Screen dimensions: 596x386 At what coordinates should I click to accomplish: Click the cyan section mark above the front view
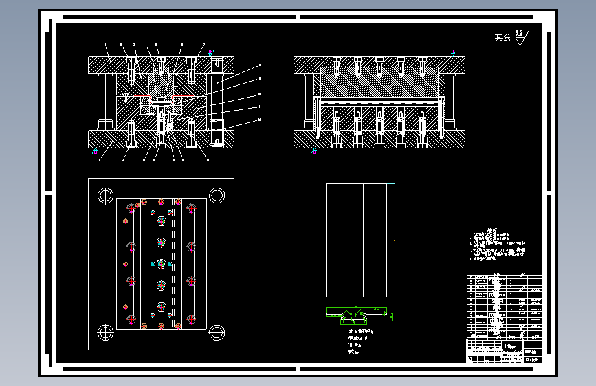[211, 53]
